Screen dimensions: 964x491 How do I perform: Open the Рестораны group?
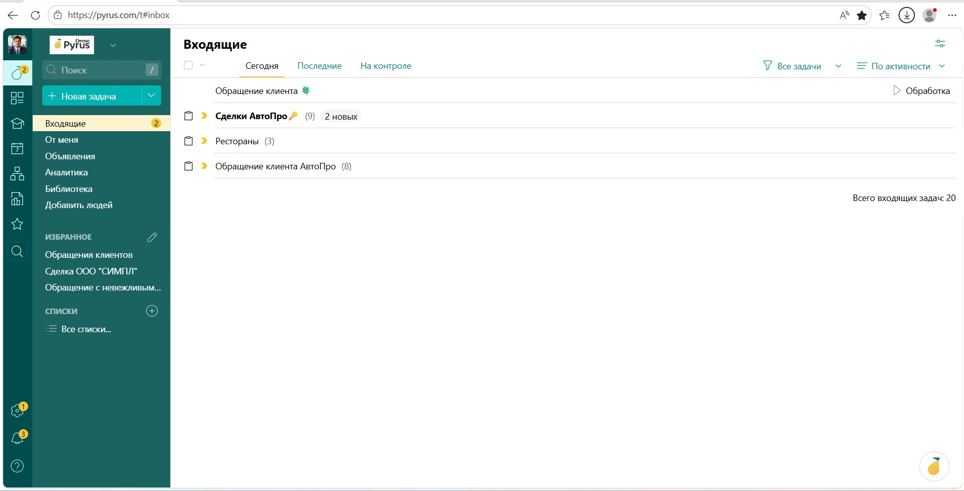point(237,141)
